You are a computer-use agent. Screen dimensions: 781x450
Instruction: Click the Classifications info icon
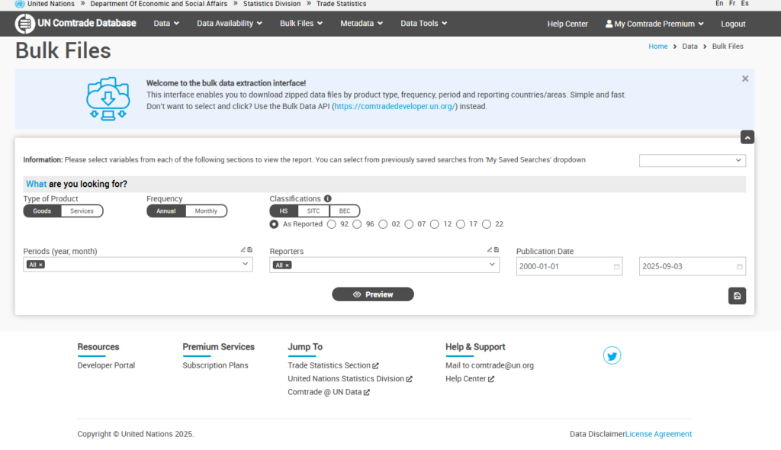[x=327, y=199]
